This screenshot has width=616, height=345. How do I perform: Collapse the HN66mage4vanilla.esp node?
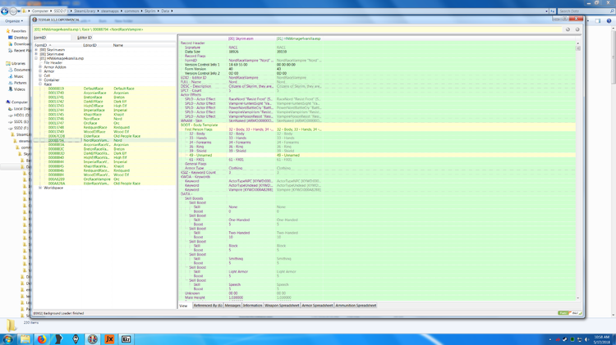pyautogui.click(x=36, y=58)
